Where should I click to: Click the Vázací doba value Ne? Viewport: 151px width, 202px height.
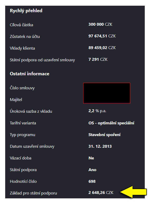point(91,158)
